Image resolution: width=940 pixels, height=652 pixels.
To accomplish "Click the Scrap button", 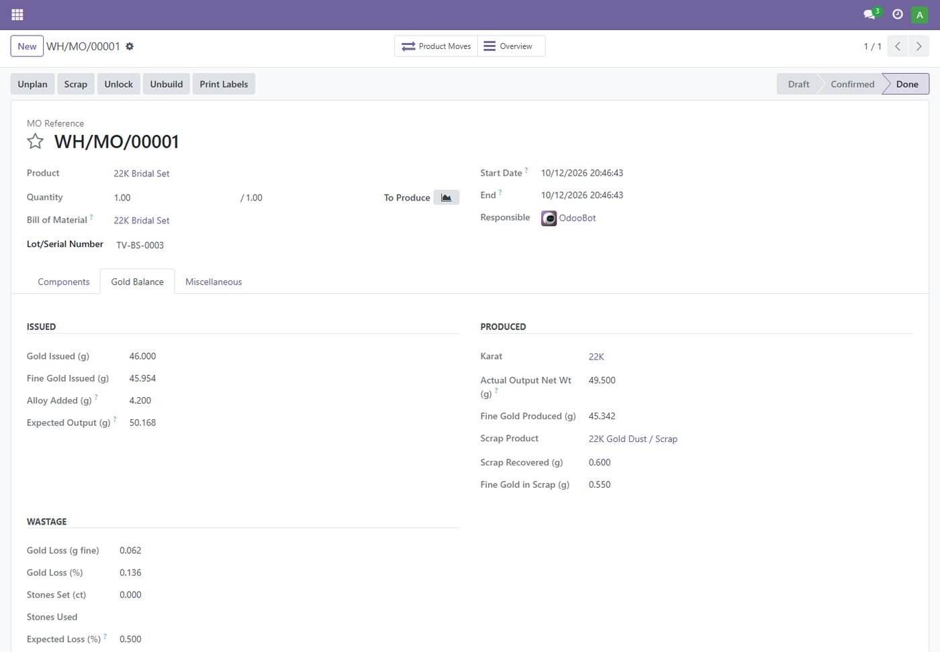I will pos(76,84).
